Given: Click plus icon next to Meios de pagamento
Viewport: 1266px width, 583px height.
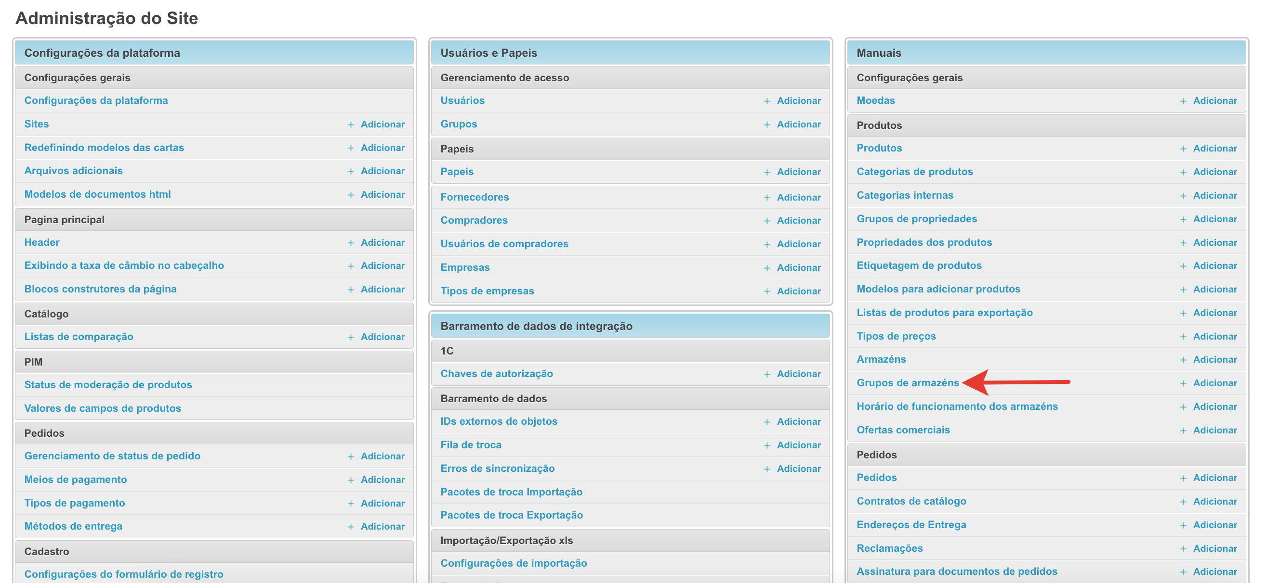Looking at the screenshot, I should [350, 480].
